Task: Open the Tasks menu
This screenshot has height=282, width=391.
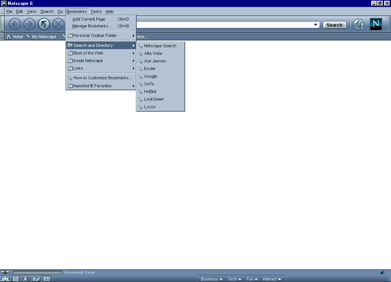Action: pos(96,11)
